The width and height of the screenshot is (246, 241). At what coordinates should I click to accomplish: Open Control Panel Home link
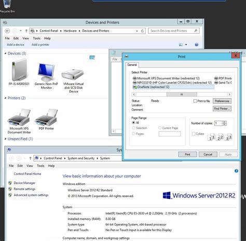[x=28, y=174]
